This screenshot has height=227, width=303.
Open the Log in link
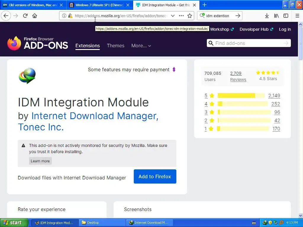click(285, 29)
